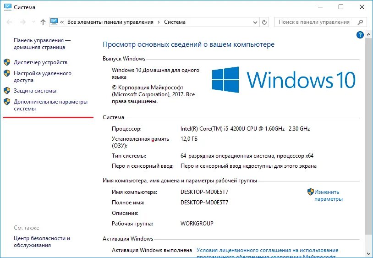Click the 'Имя компьютера' value DESKTOP-MD0E5T7
The width and height of the screenshot is (373, 258).
(x=204, y=192)
